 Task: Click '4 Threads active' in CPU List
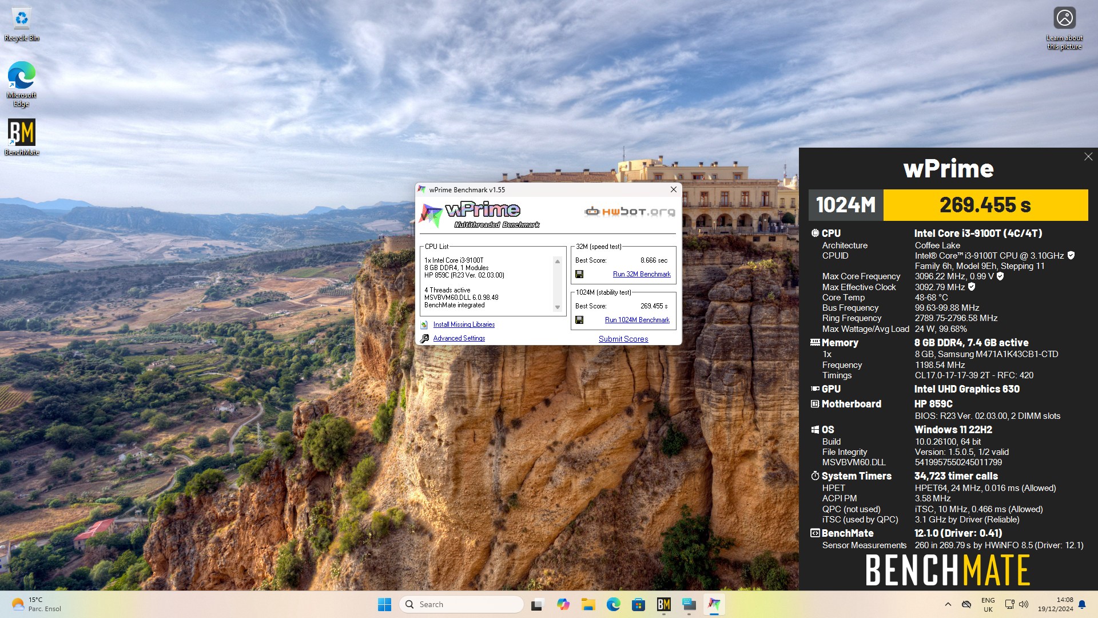coord(447,290)
